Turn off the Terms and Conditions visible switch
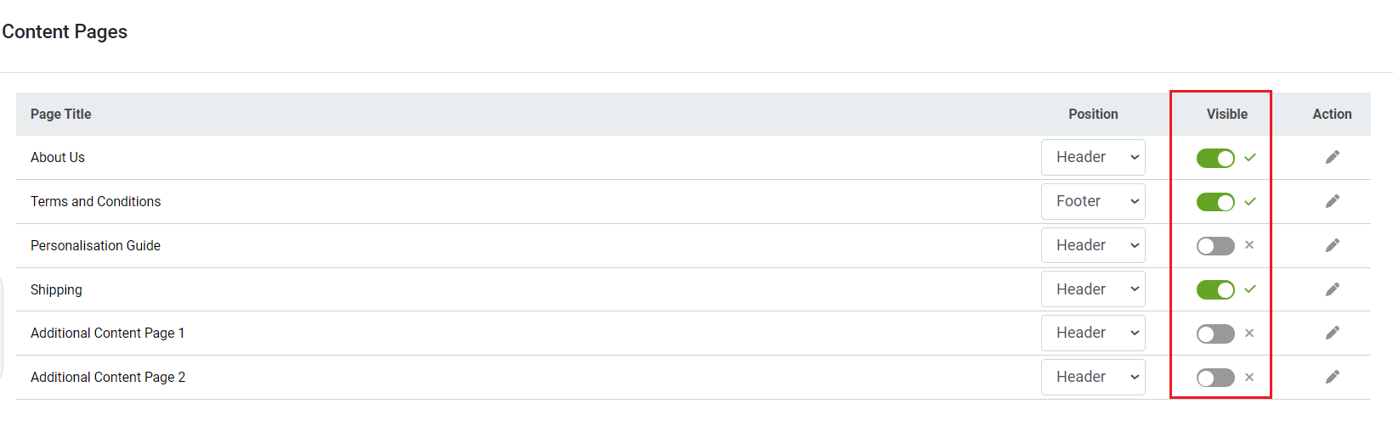Image resolution: width=1393 pixels, height=426 pixels. coord(1215,202)
